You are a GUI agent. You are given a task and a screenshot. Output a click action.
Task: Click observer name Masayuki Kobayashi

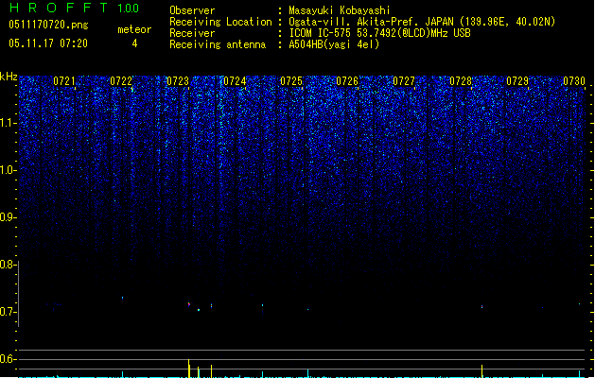pyautogui.click(x=340, y=10)
